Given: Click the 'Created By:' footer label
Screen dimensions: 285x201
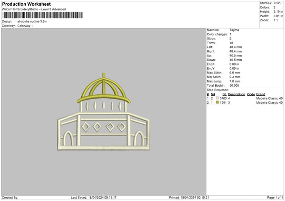Looking at the screenshot, I should 10,197.
